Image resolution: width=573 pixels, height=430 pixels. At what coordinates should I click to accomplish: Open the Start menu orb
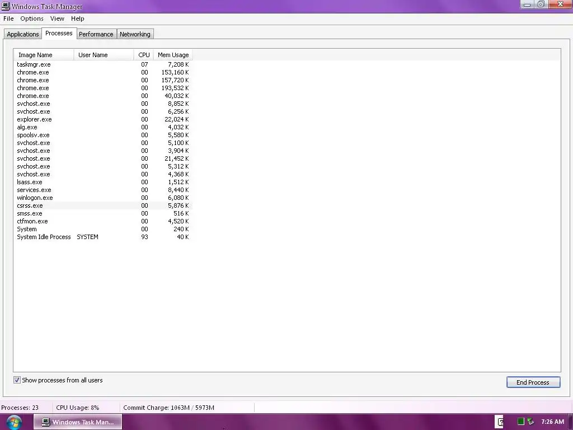[x=13, y=422]
